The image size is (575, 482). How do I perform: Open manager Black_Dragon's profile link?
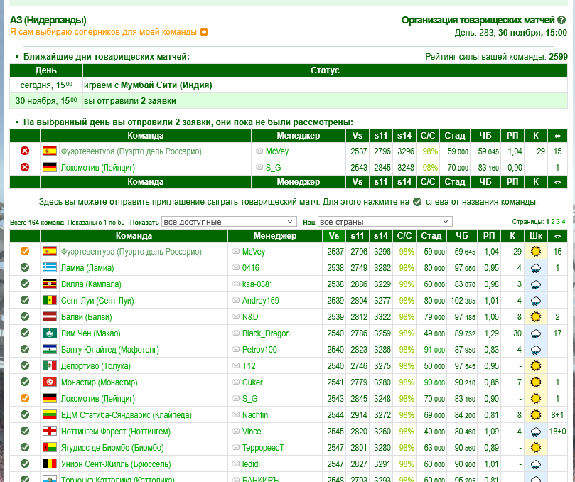click(x=266, y=333)
